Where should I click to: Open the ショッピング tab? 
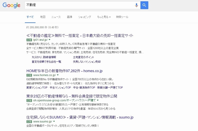coord(85,17)
